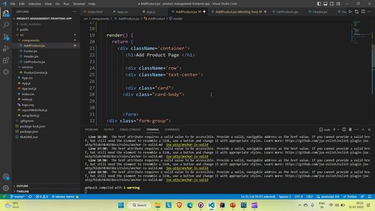375x211 pixels.
Task: Run the file using the play icon
Action: [x=350, y=12]
